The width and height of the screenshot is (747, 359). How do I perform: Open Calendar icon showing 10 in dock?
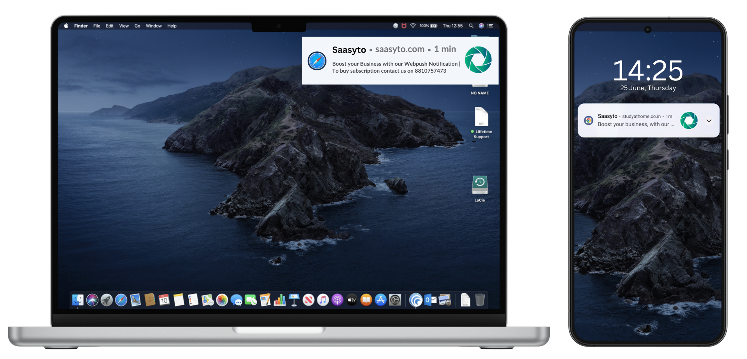click(164, 300)
